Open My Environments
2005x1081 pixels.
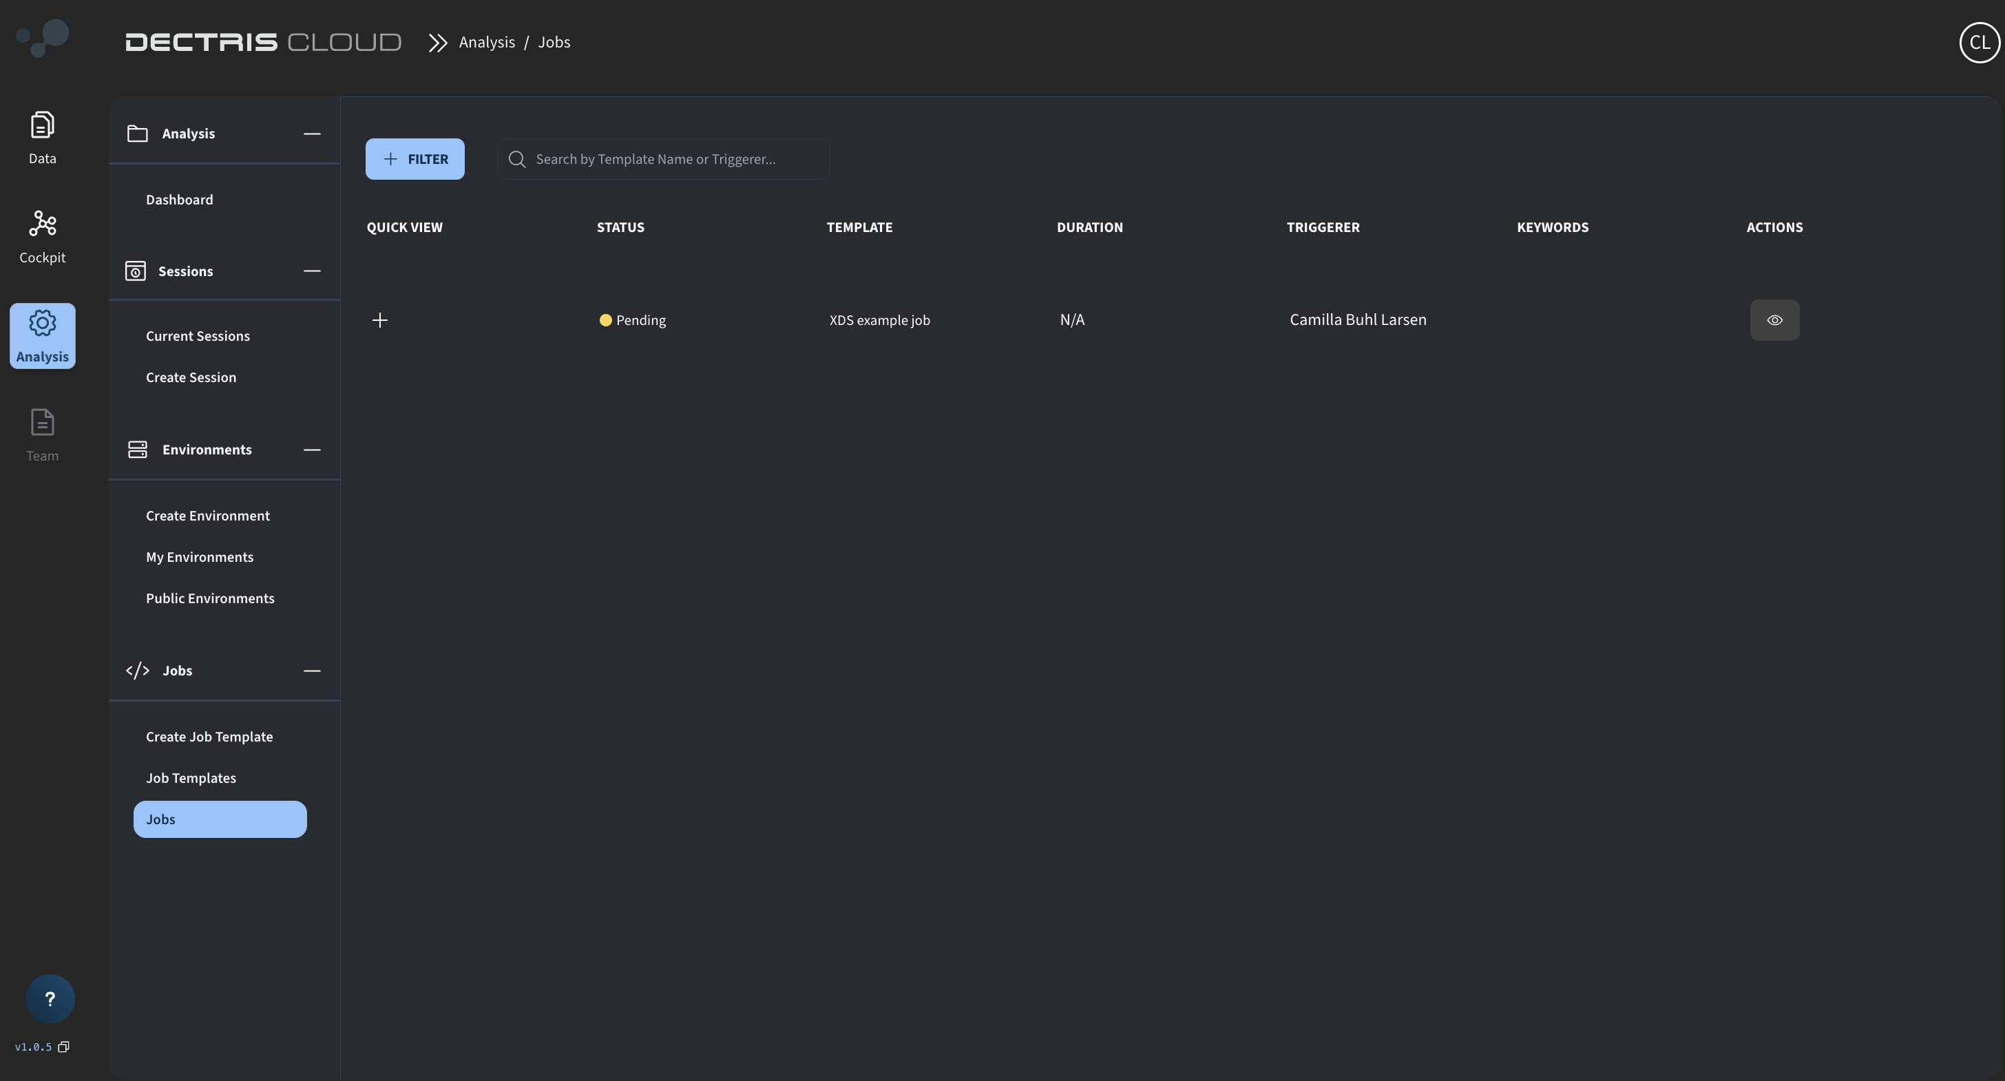[x=199, y=556]
